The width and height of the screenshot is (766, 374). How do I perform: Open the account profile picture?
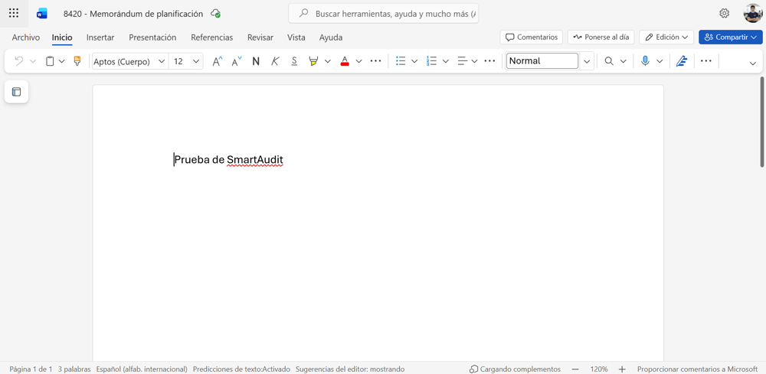pos(753,13)
